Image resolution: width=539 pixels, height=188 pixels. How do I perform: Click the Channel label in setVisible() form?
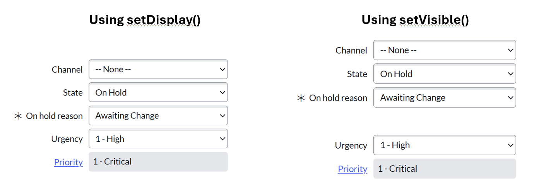click(x=351, y=50)
